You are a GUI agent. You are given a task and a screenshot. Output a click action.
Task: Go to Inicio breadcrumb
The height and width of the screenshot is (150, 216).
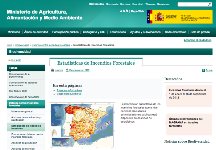(10, 45)
